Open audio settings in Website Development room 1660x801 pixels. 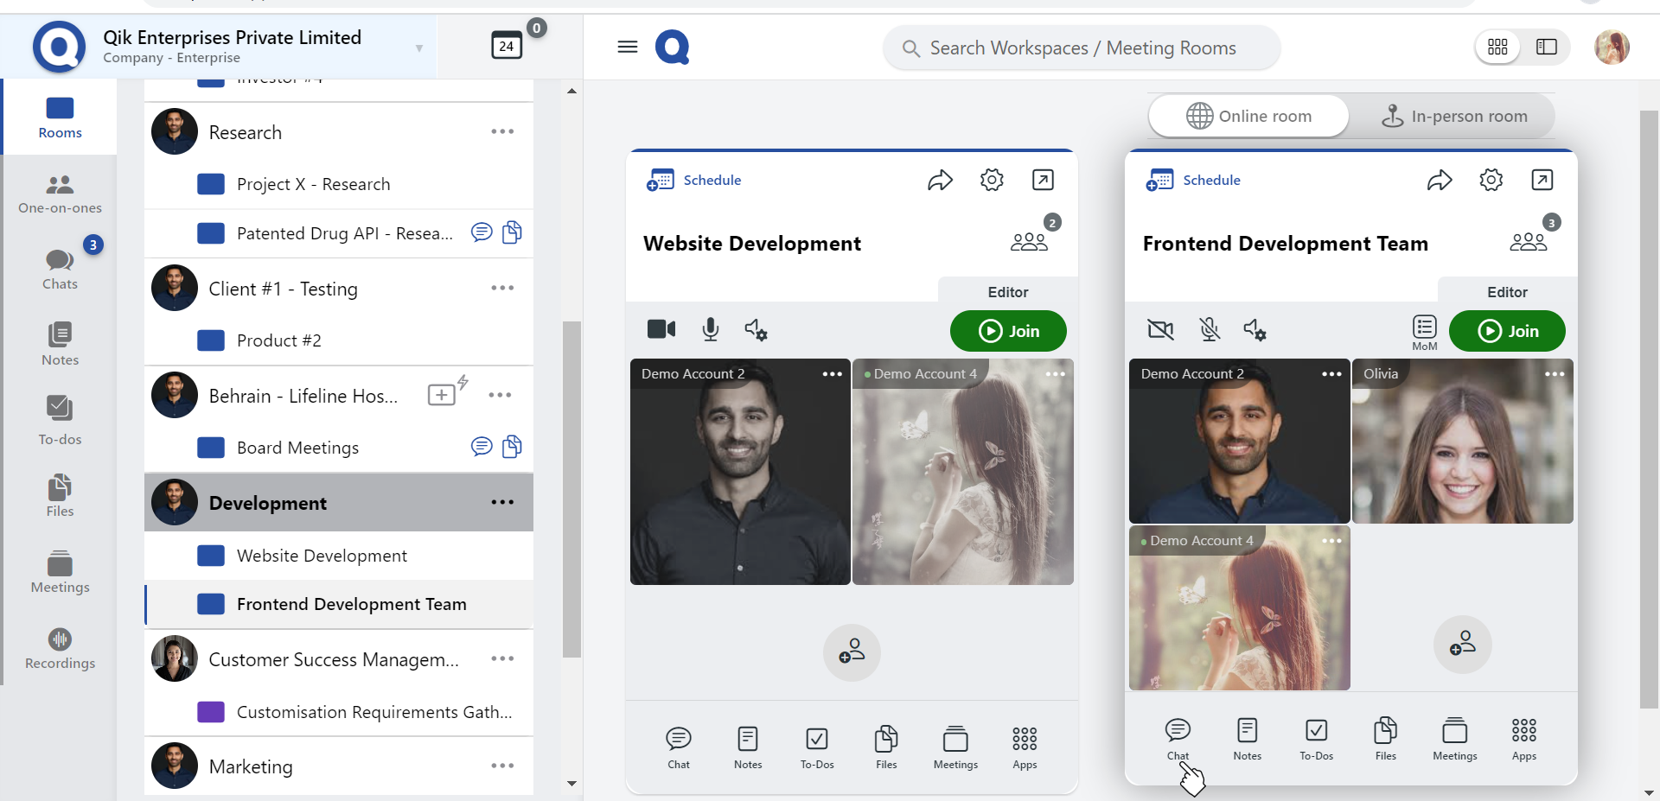pos(756,330)
